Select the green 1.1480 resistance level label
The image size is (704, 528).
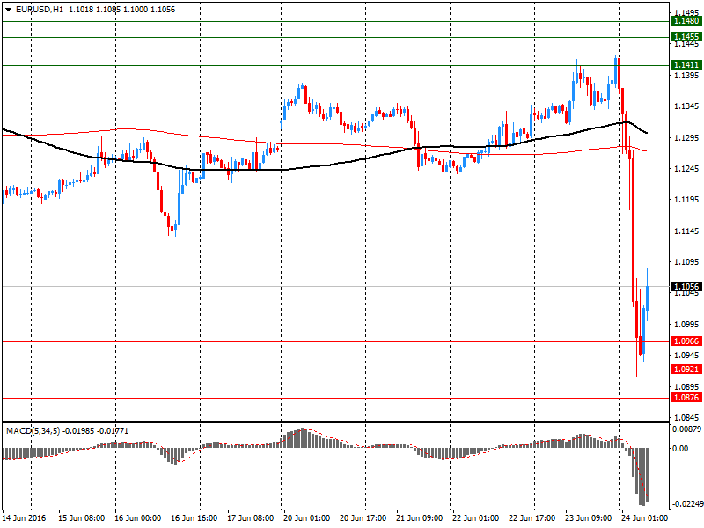pyautogui.click(x=686, y=20)
